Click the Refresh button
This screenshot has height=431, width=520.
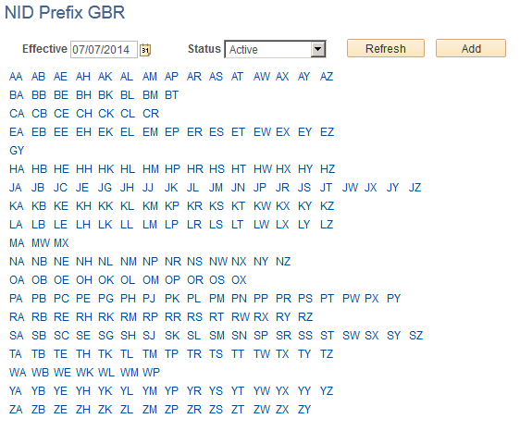point(386,48)
